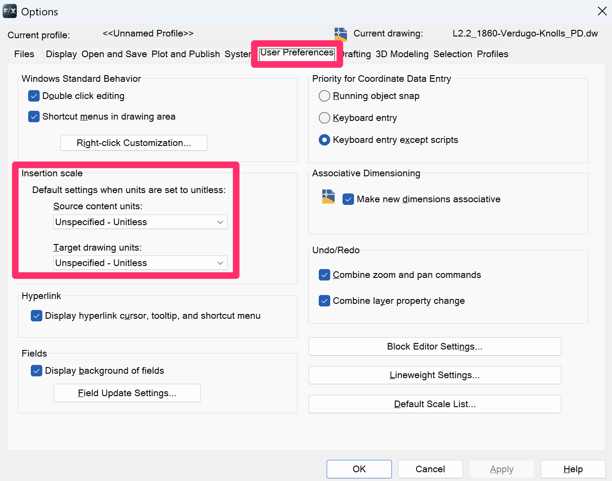The height and width of the screenshot is (481, 612).
Task: Switch to the Display tab
Action: [61, 54]
